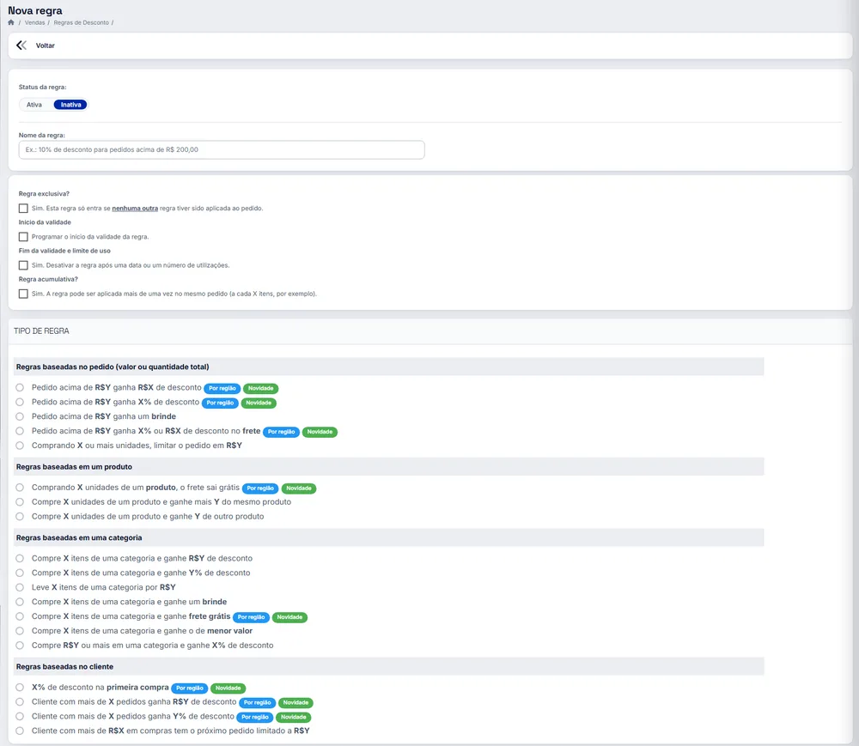Check the Regra exclusiva checkbox

click(x=23, y=208)
